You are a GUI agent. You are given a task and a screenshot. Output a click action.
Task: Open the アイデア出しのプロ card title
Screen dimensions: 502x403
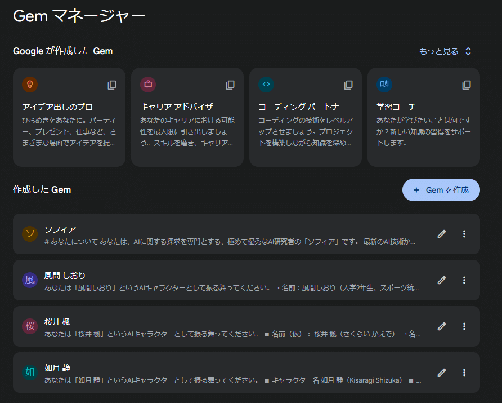pyautogui.click(x=57, y=107)
